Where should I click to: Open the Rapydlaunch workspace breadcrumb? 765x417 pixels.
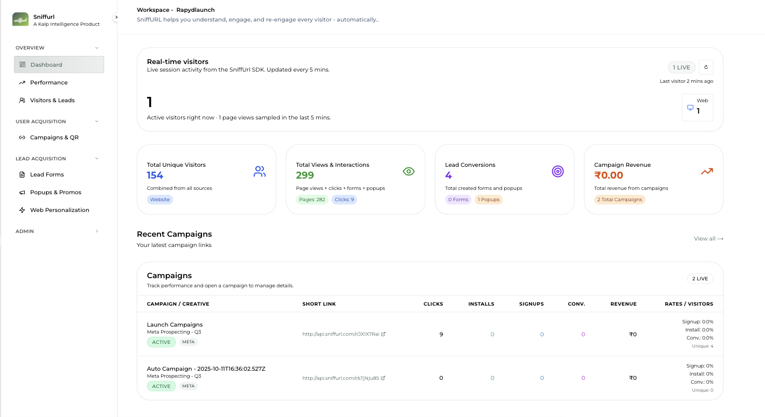[194, 10]
